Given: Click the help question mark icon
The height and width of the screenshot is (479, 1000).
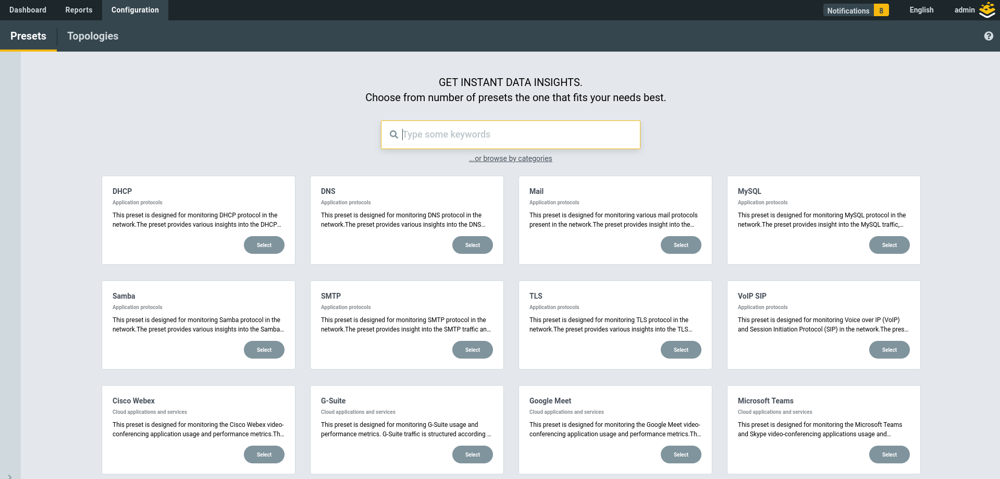Looking at the screenshot, I should 989,36.
